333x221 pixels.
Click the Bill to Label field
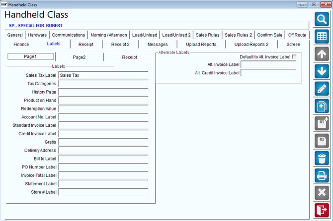click(103, 159)
